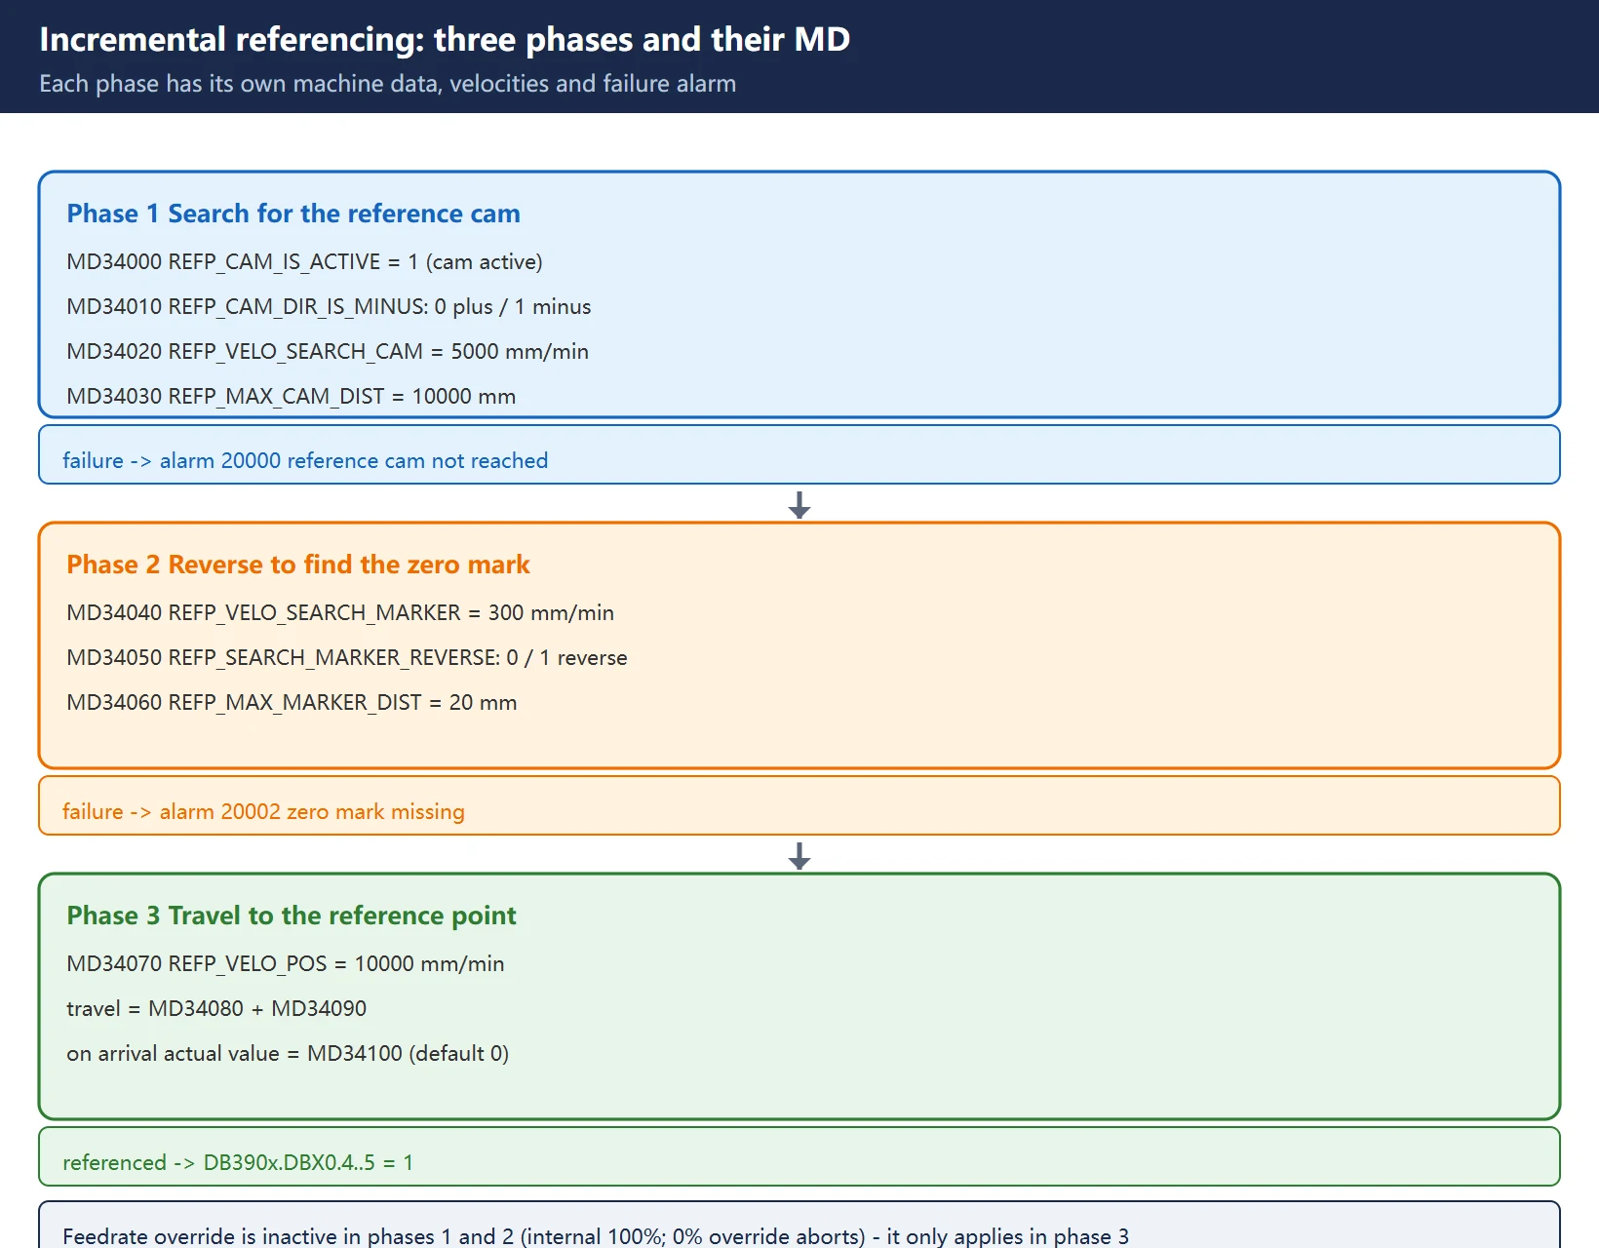This screenshot has width=1599, height=1248.
Task: Click the title 'Incremental referencing: three phases and their MD'
Action: pyautogui.click(x=445, y=39)
